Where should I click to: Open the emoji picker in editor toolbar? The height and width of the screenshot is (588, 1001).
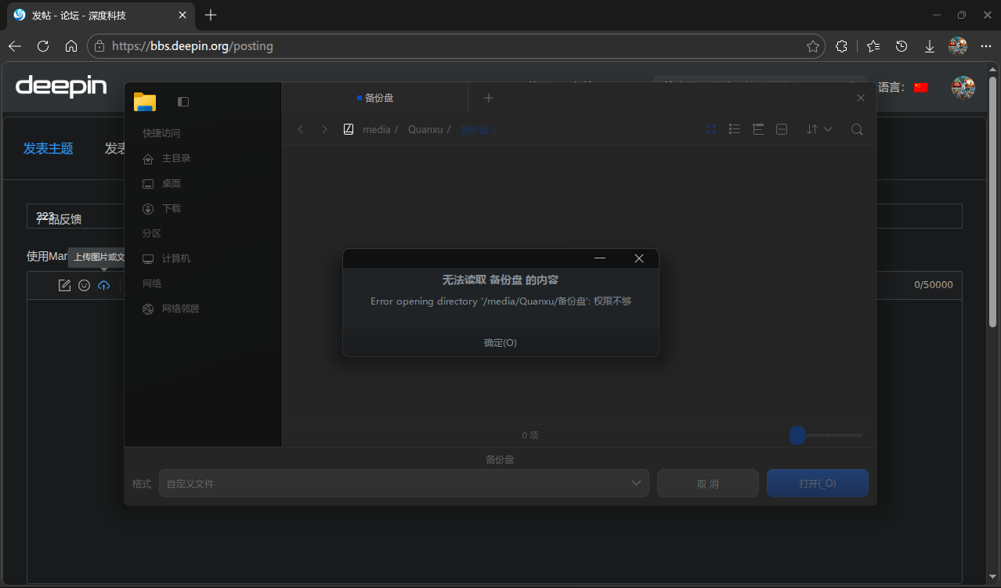(x=84, y=286)
